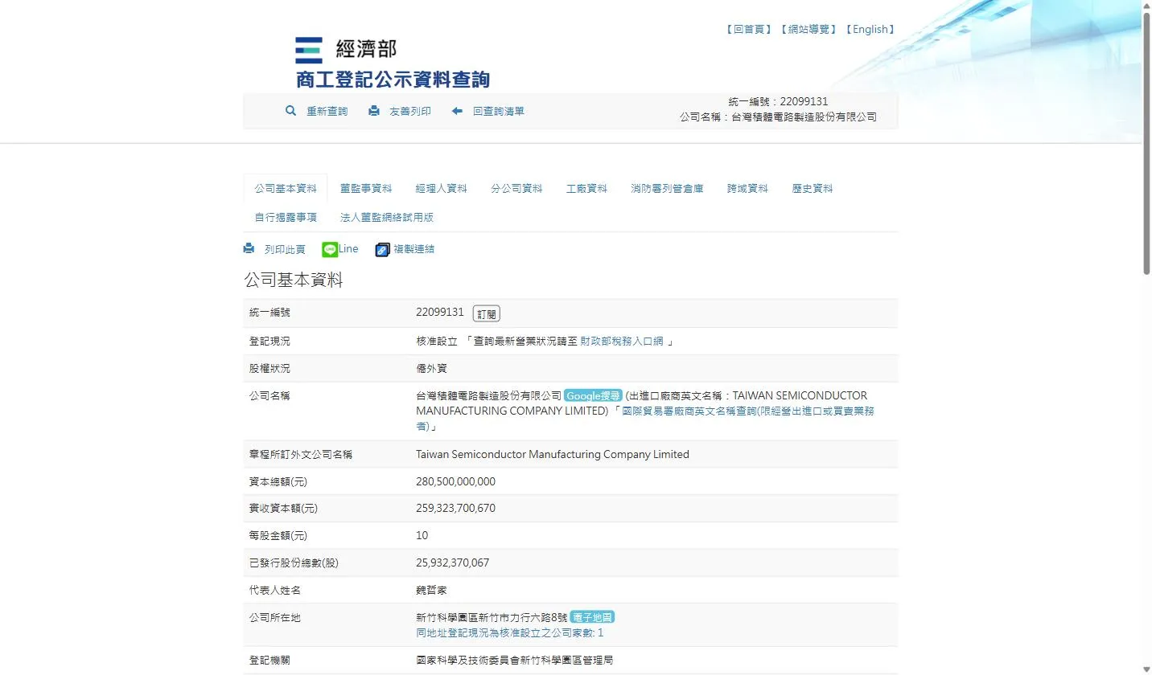Image resolution: width=1152 pixels, height=675 pixels.
Task: Click the printer icon beside 友善列印
Action: [x=374, y=111]
